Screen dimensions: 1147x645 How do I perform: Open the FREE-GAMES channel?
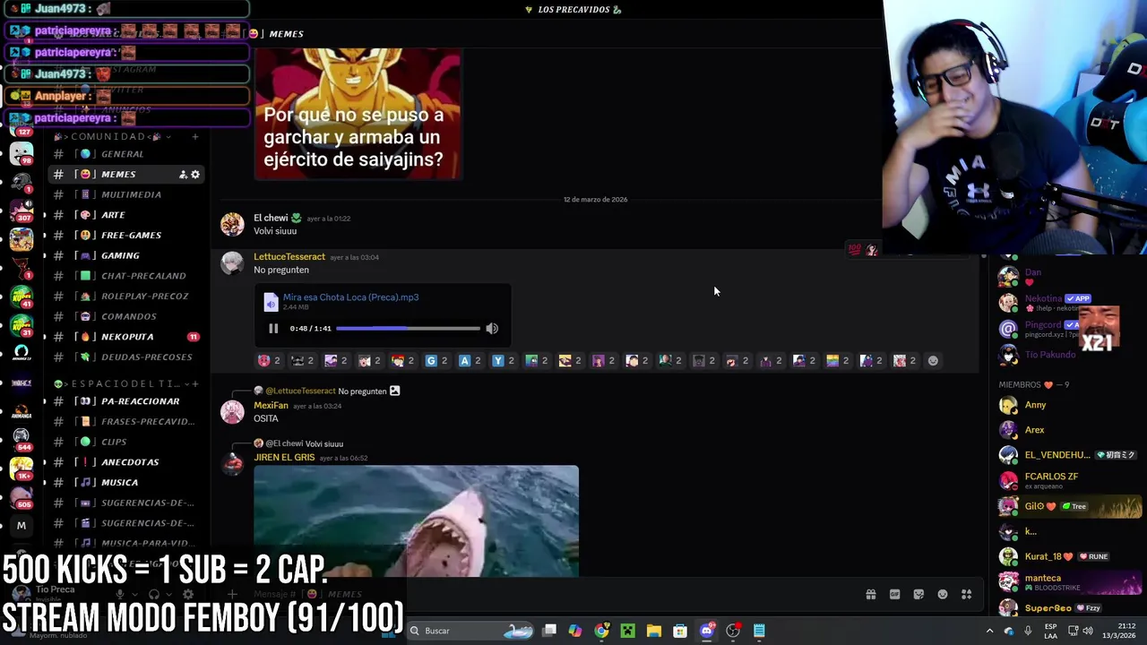(x=126, y=235)
